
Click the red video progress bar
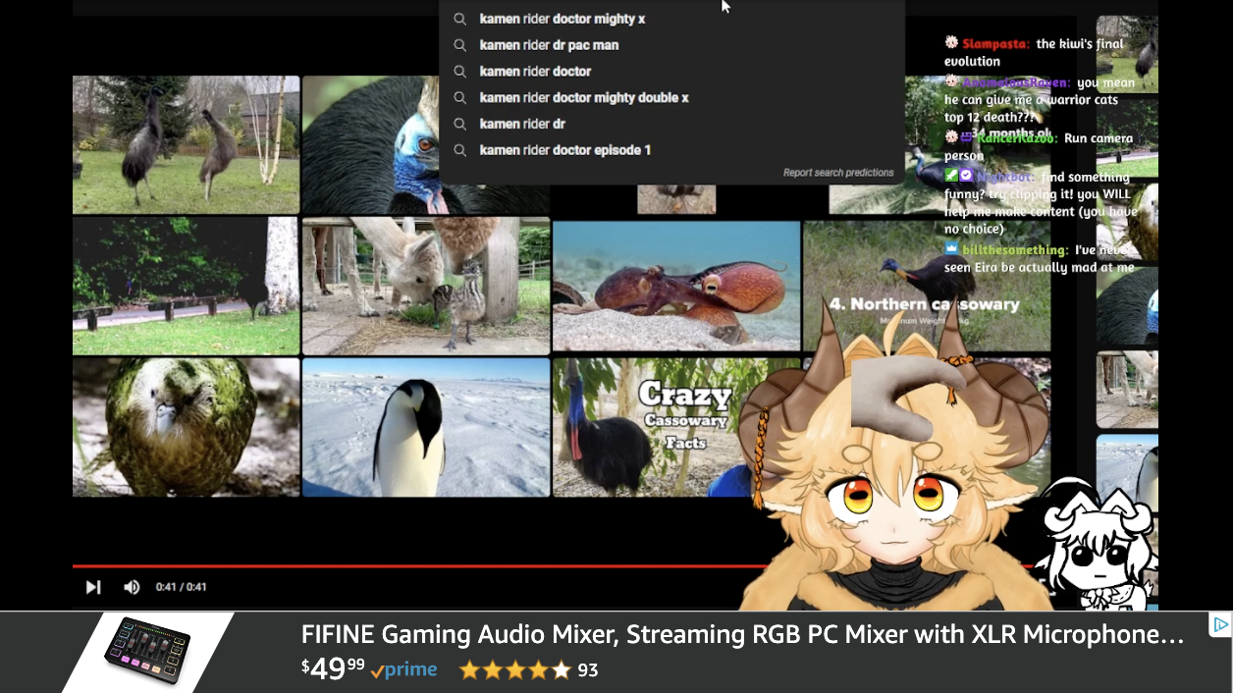click(x=412, y=566)
